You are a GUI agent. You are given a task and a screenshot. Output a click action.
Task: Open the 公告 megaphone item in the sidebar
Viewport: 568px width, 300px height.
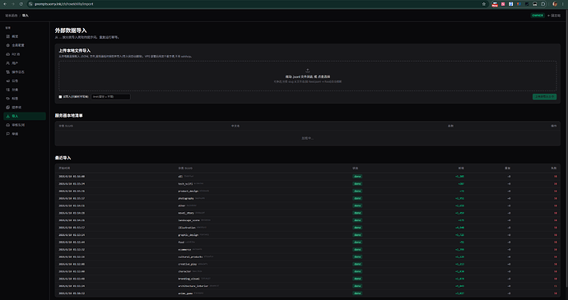pyautogui.click(x=24, y=81)
